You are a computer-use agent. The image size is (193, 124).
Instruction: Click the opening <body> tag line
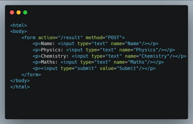click(19, 31)
